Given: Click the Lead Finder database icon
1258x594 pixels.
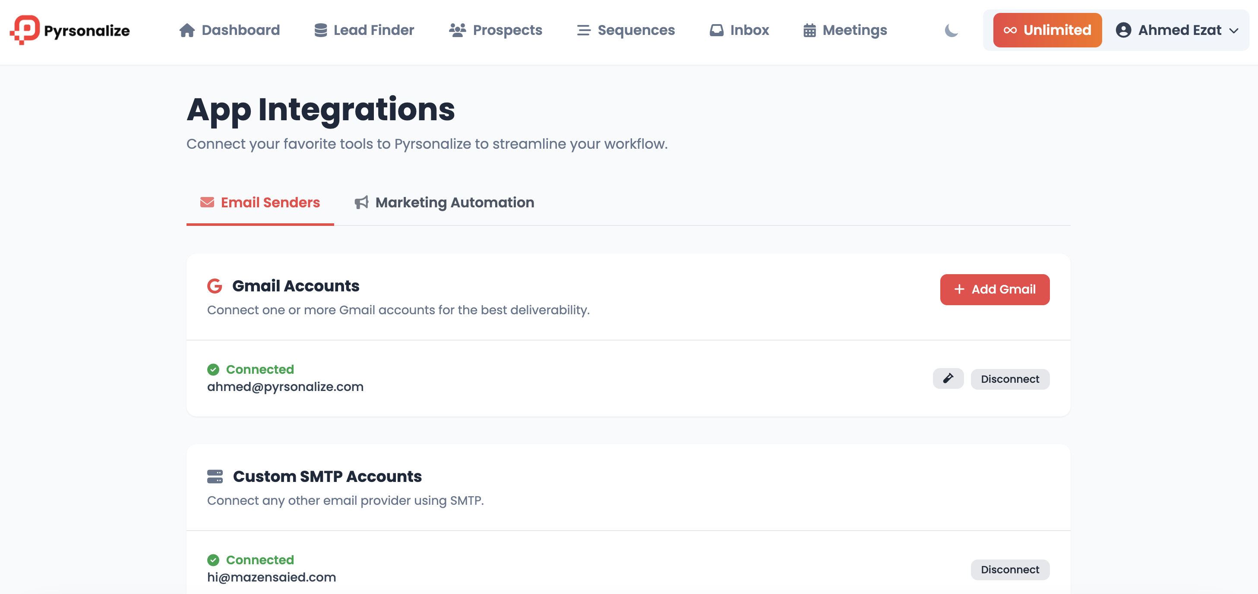Looking at the screenshot, I should tap(320, 30).
